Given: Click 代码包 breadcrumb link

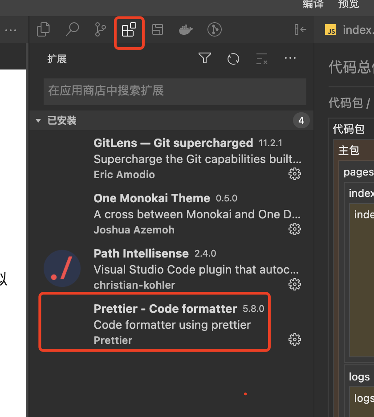Looking at the screenshot, I should point(346,103).
